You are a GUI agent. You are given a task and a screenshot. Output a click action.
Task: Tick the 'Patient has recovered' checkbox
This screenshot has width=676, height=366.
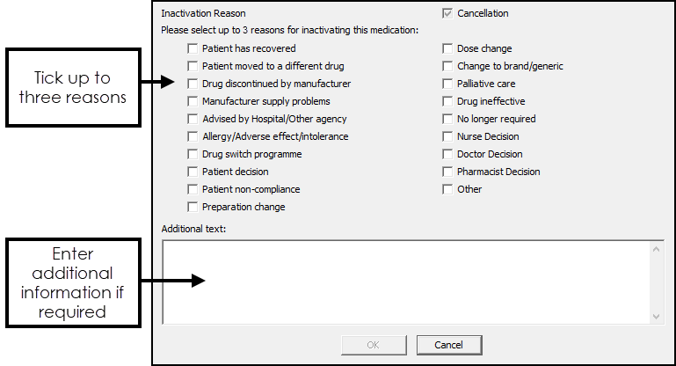[x=193, y=49]
